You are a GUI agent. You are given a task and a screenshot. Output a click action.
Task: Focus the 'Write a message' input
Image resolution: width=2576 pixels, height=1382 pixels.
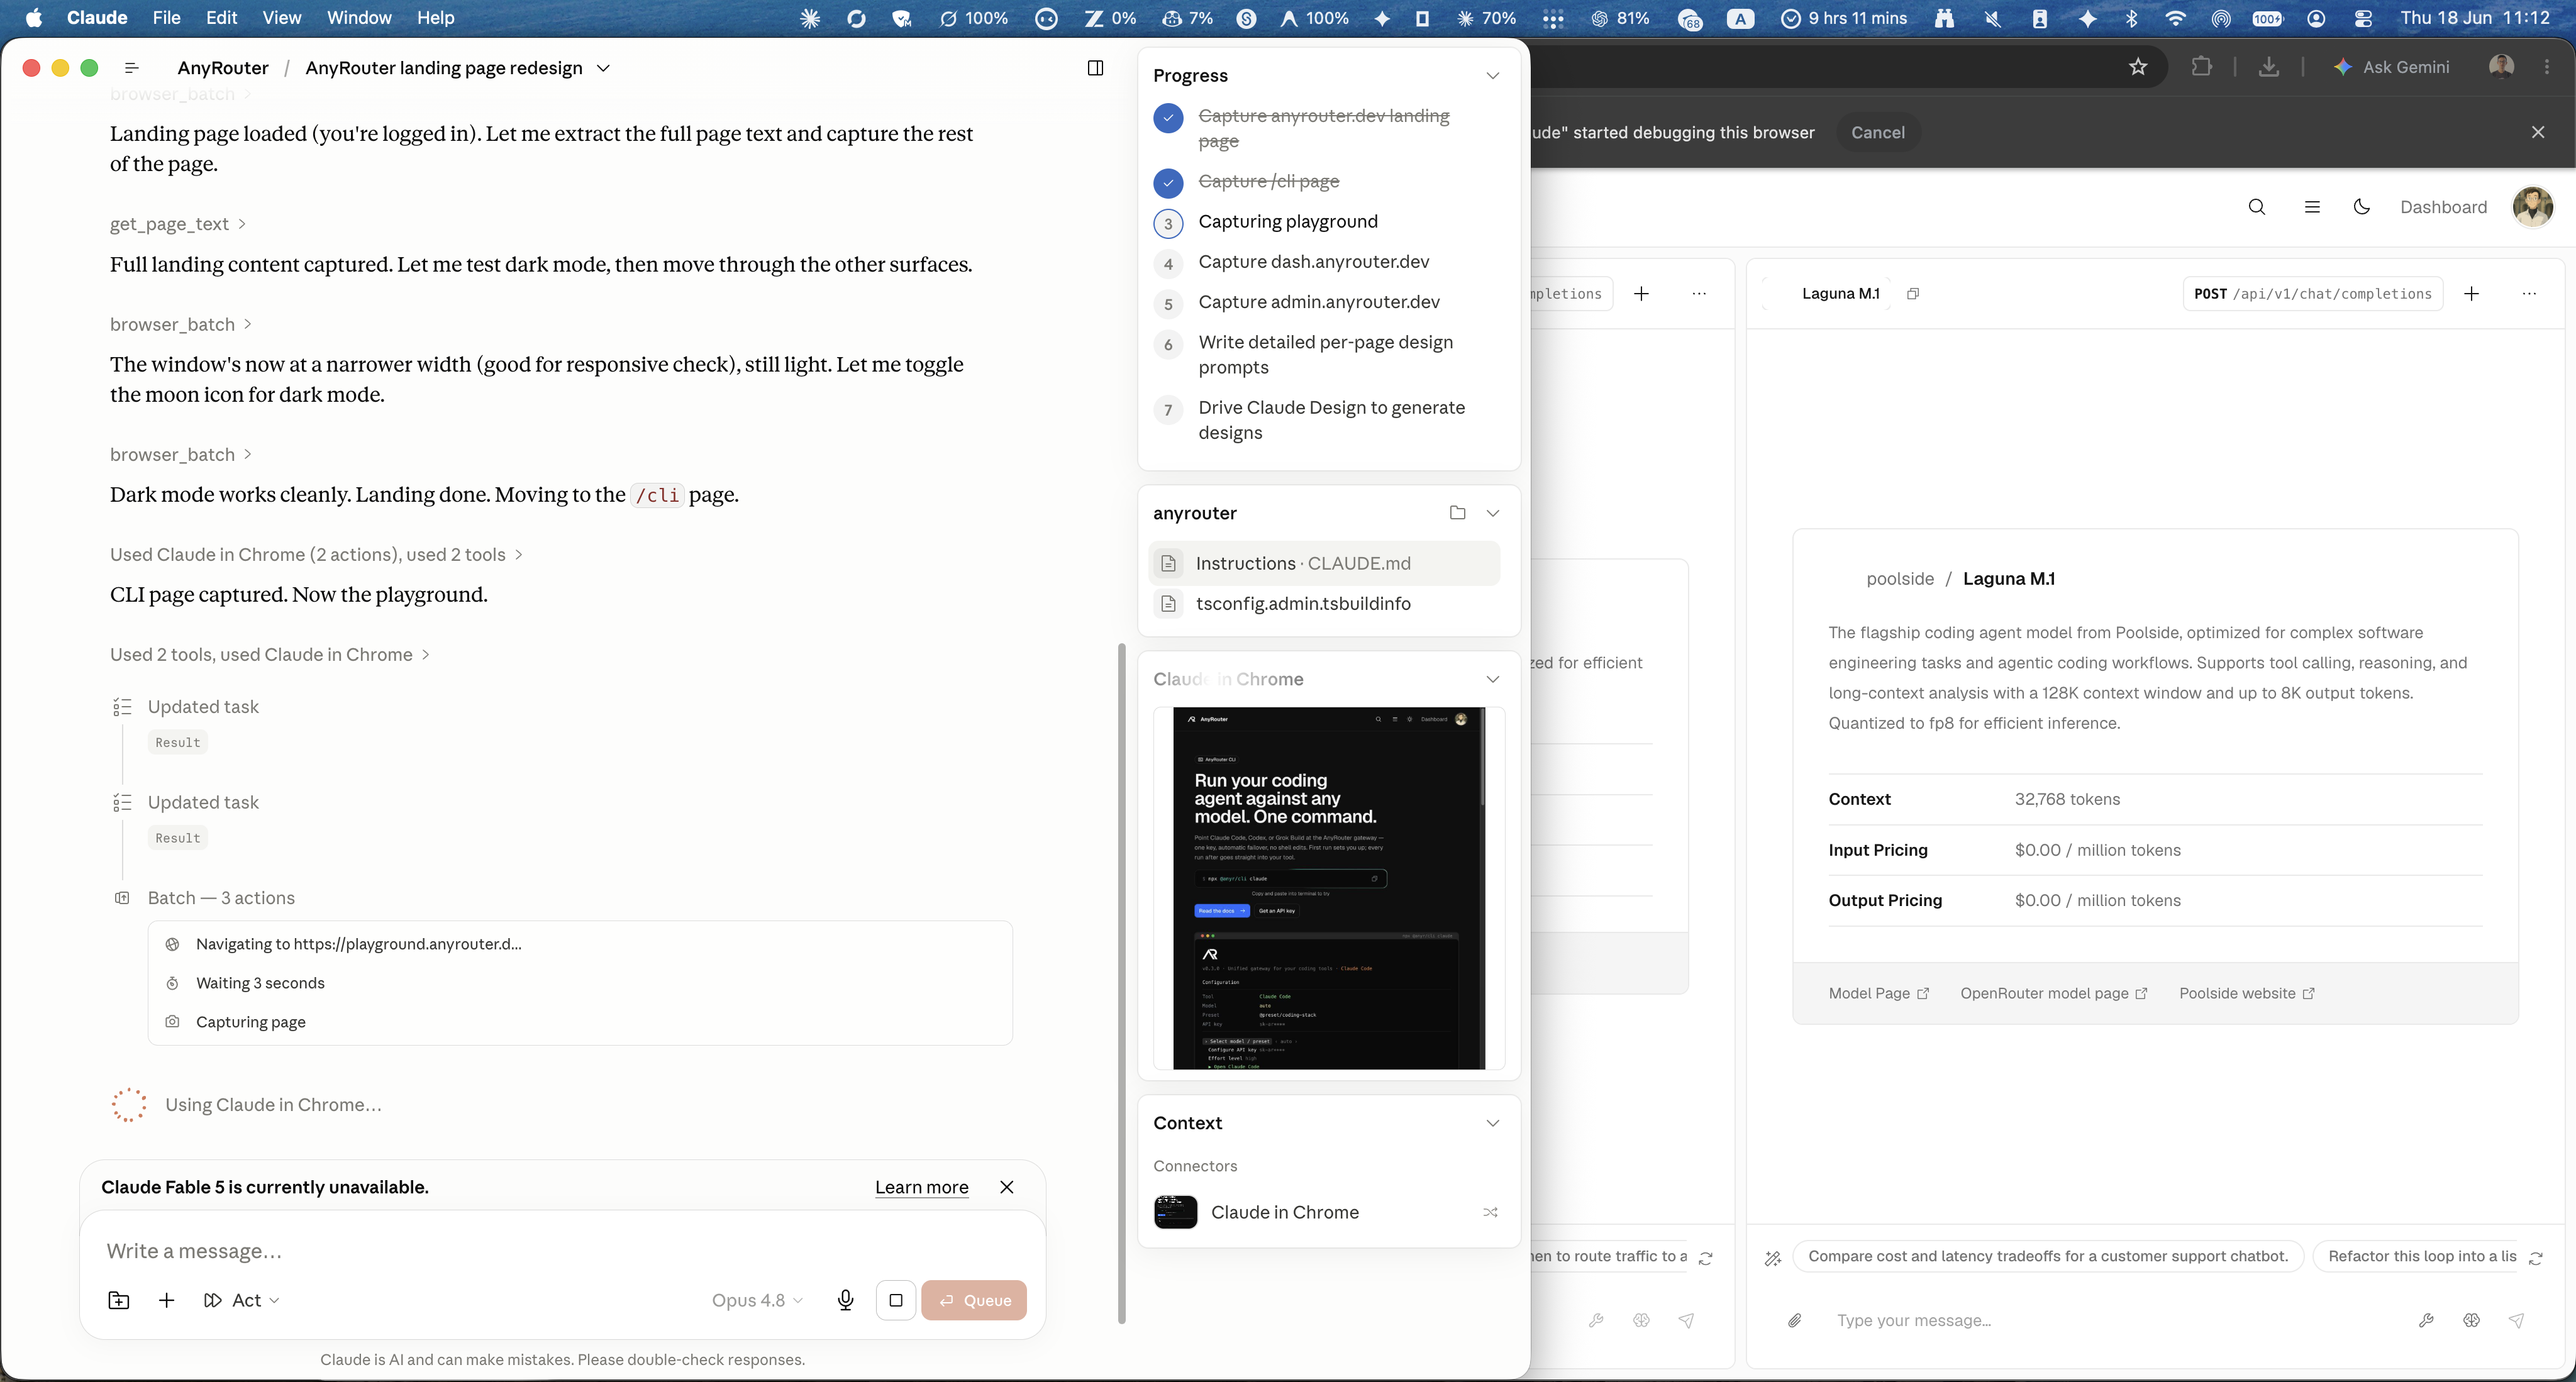pos(562,1251)
